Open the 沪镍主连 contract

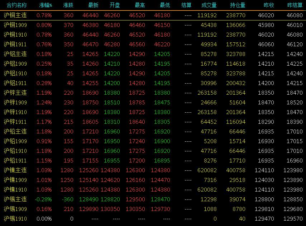[153, 170]
